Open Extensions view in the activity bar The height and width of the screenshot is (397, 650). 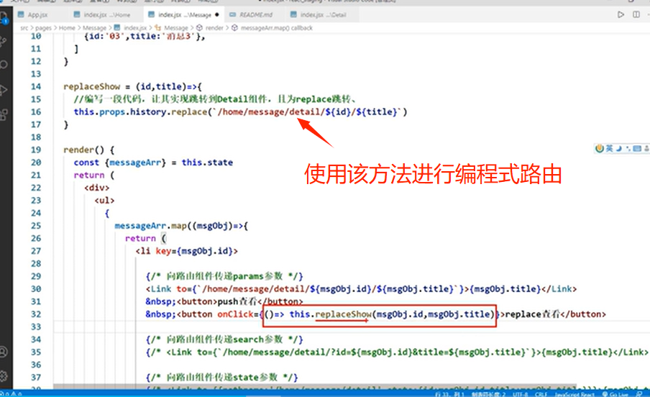(4, 114)
